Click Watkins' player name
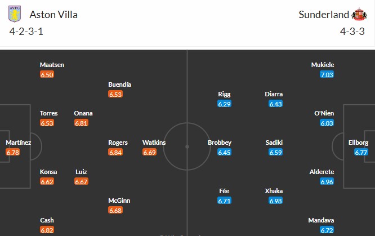 coord(154,143)
